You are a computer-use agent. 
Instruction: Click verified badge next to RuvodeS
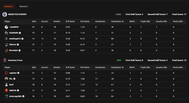19,50
